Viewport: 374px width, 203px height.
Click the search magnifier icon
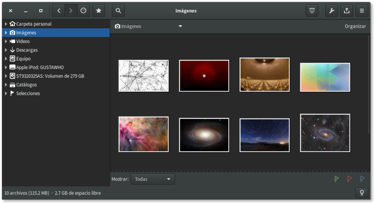click(119, 10)
